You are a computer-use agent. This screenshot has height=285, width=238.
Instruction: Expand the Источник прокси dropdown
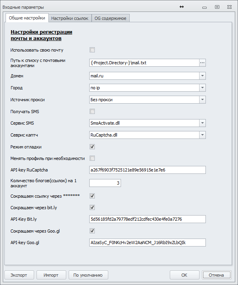(202, 99)
